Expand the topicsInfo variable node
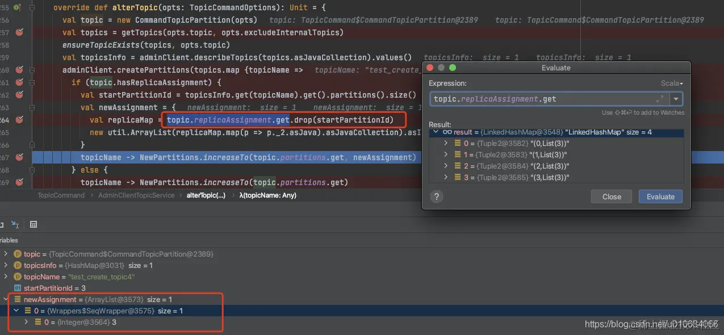The image size is (724, 335). coord(6,265)
